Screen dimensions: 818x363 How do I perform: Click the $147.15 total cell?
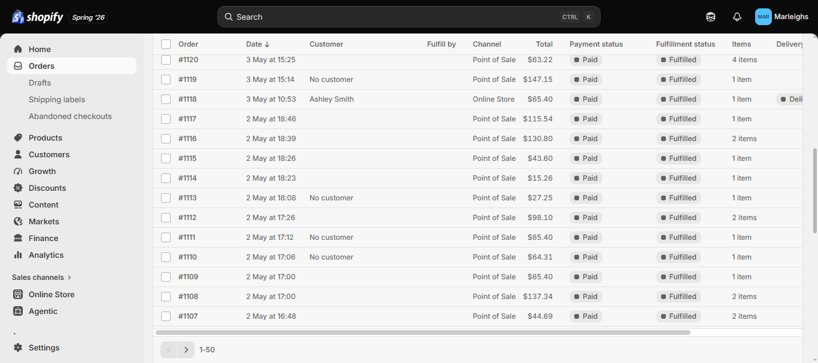coord(538,80)
